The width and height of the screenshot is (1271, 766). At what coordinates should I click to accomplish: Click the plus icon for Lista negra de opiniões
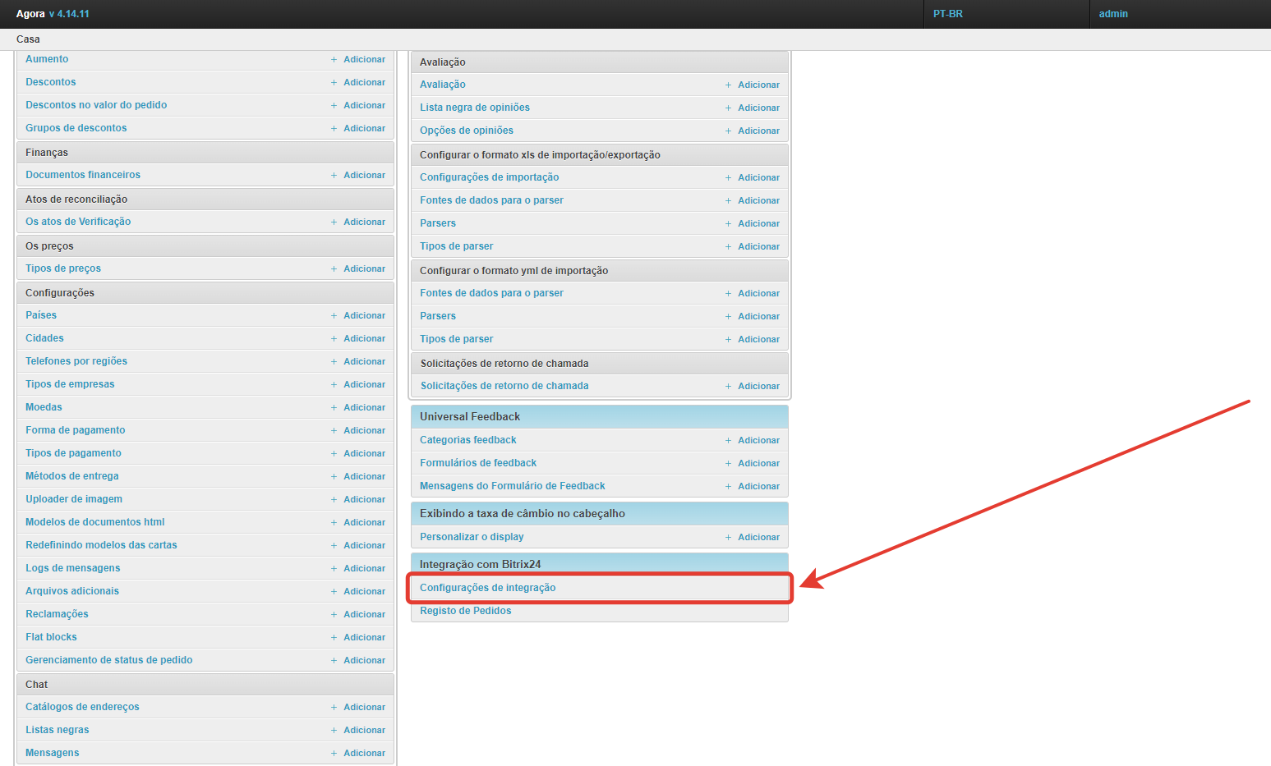tap(728, 108)
